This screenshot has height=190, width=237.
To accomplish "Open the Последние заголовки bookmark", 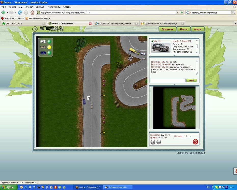I will 38,18.
